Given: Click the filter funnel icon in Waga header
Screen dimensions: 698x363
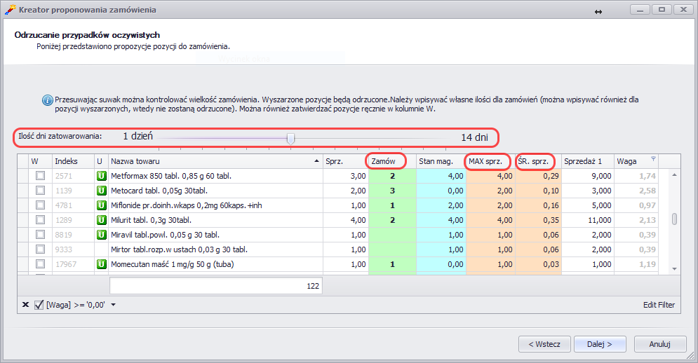Looking at the screenshot, I should (x=654, y=158).
